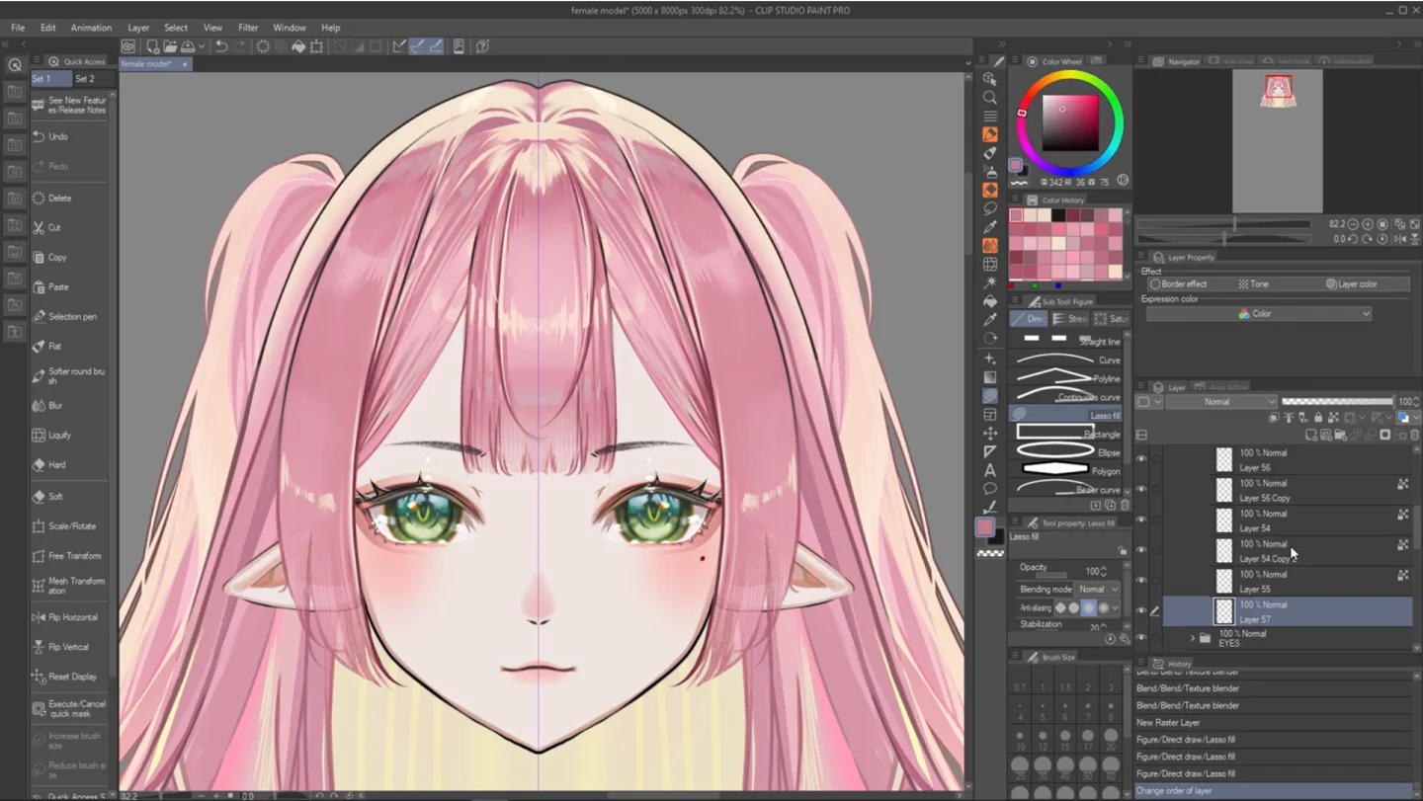
Task: Click the Undo arrow in the command bar
Action: click(x=221, y=46)
